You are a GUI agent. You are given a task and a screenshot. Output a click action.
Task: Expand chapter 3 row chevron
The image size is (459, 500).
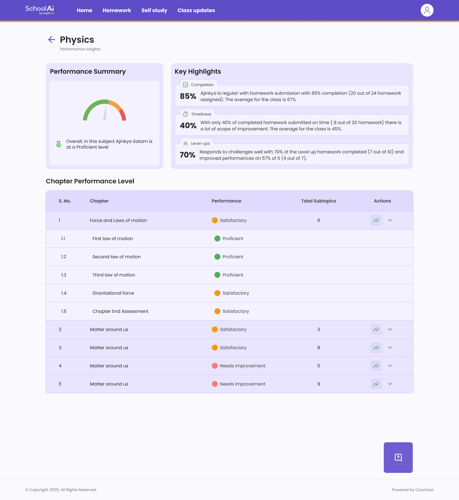click(x=390, y=348)
